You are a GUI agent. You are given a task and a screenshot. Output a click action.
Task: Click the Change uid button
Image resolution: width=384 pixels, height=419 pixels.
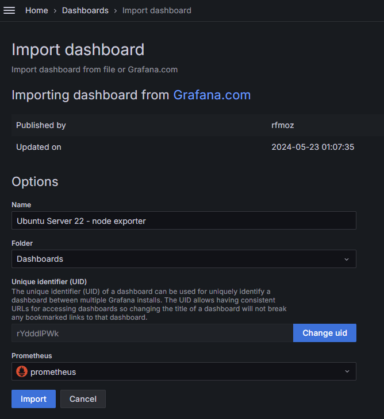point(325,333)
